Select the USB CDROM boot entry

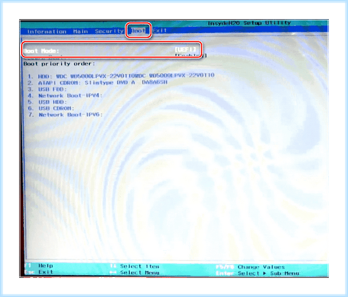coord(51,108)
